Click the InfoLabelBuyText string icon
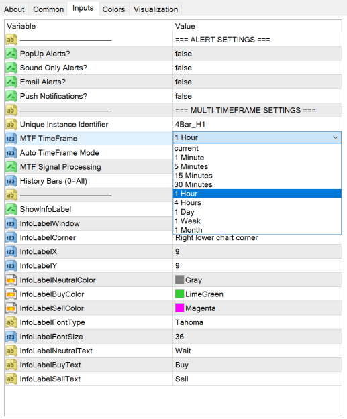Viewport: 347px width, 419px height. click(x=11, y=365)
